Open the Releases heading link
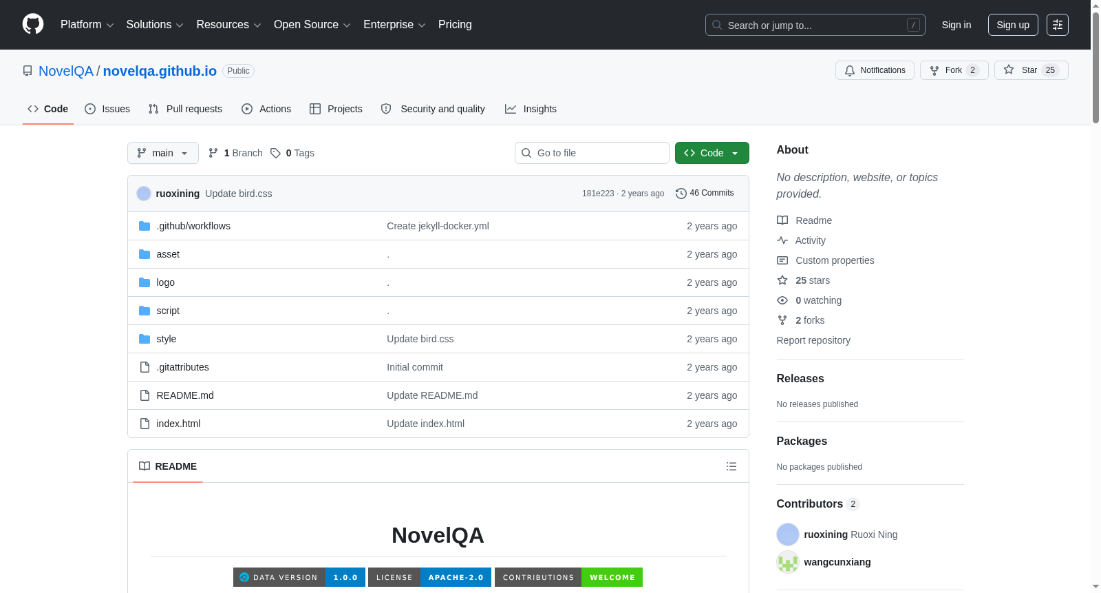 point(800,379)
